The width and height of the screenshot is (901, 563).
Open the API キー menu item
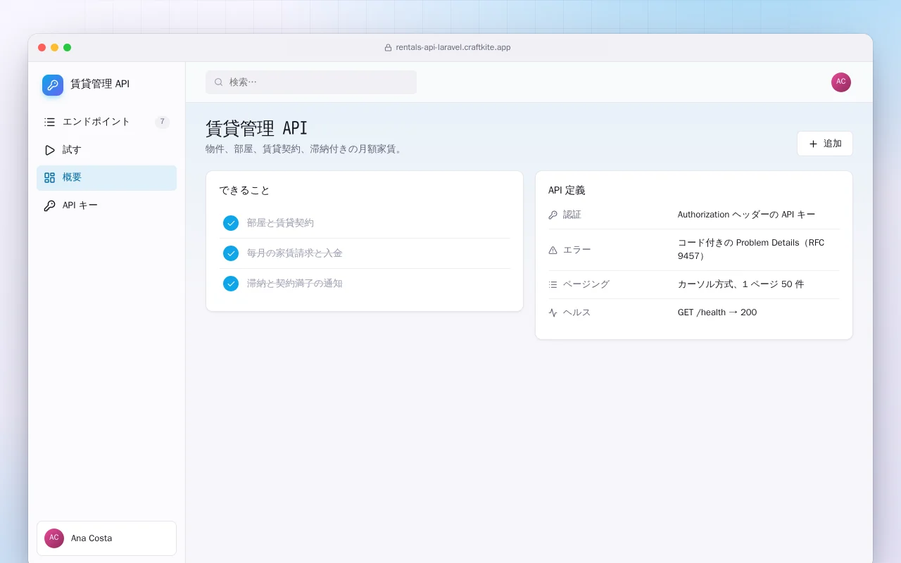[106, 205]
